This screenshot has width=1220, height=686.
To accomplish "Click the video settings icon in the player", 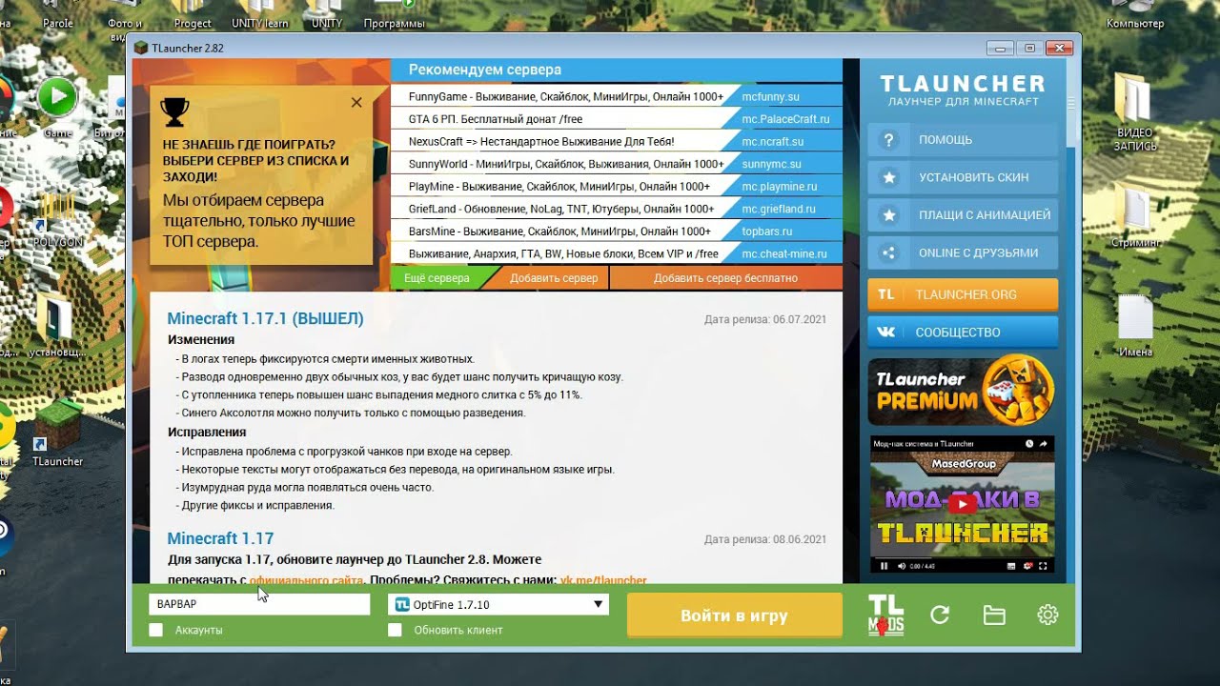I will 1027,566.
